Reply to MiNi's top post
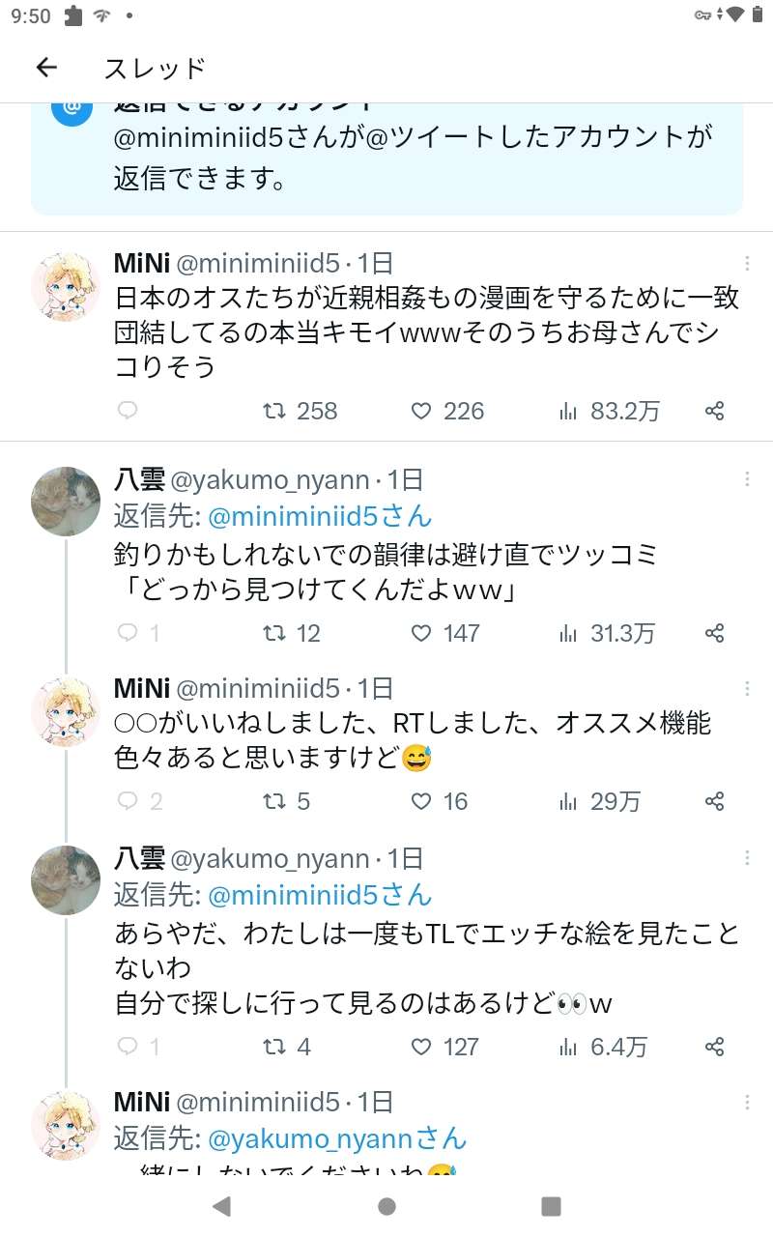The image size is (773, 1237). [128, 411]
